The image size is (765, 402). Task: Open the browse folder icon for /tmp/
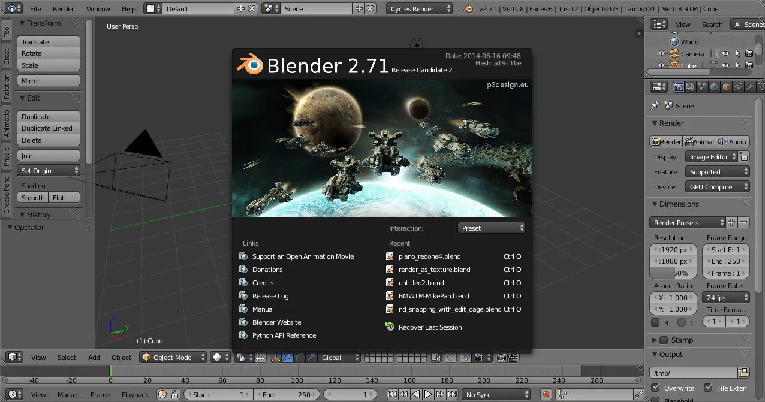pyautogui.click(x=743, y=373)
